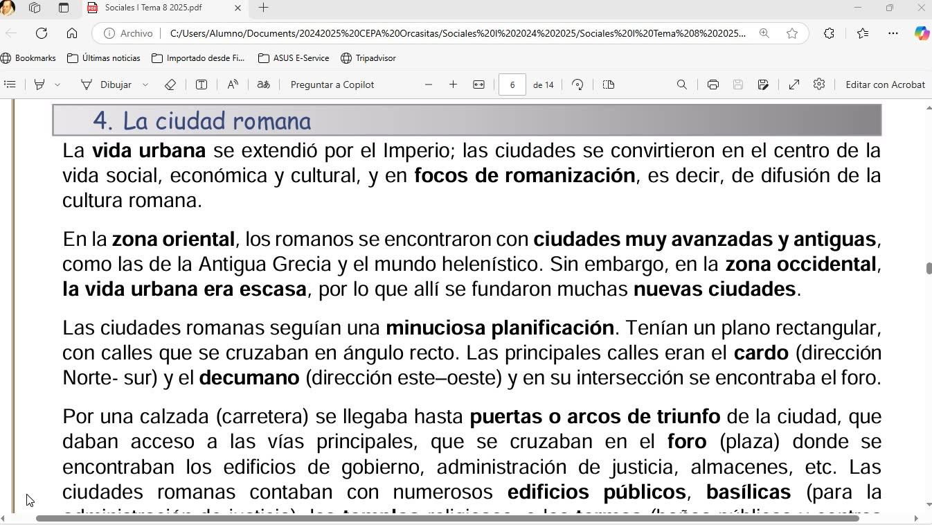
Task: Click the bold words 'focos de romanización'
Action: (x=525, y=175)
